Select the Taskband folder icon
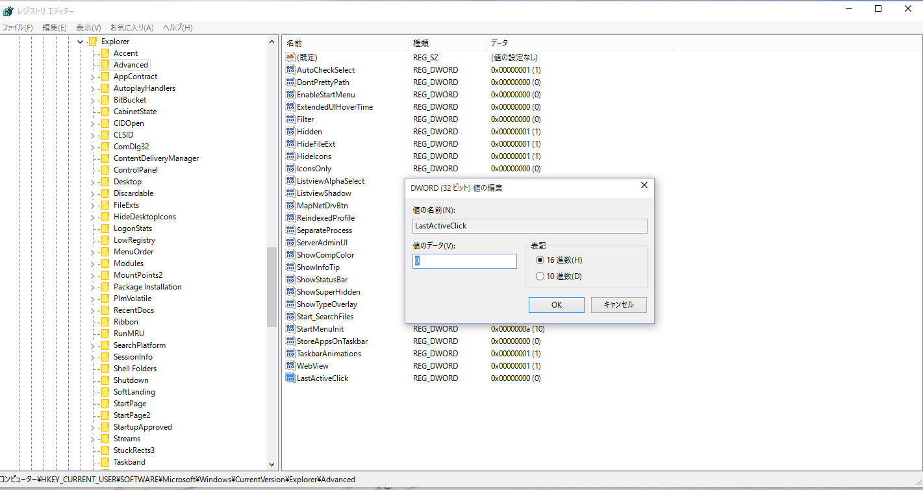 (x=105, y=462)
